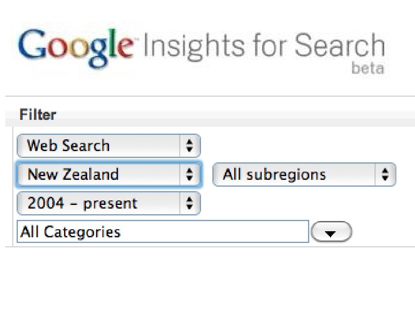Click the up-down arrows on New Zealand selector

pos(189,175)
